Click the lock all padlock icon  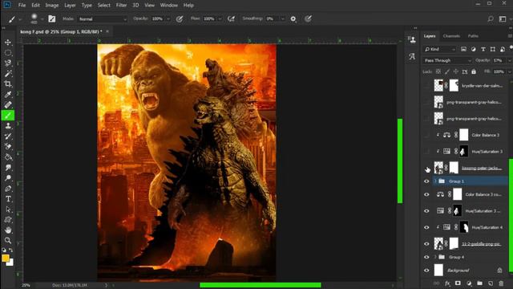click(474, 71)
